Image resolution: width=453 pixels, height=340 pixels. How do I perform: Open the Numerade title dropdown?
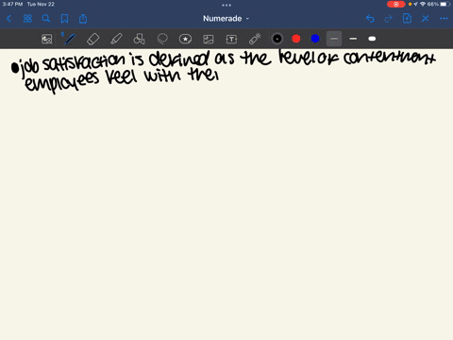click(x=226, y=19)
